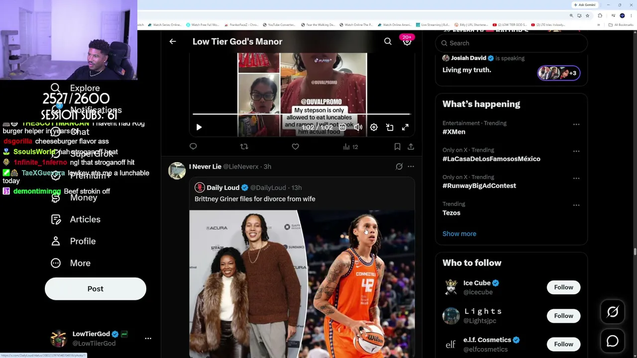Open the space listeners +3 avatars

point(558,73)
